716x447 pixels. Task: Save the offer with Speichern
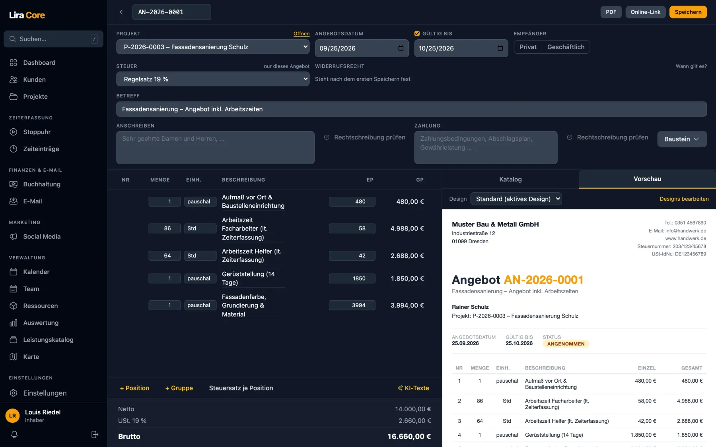coord(688,12)
